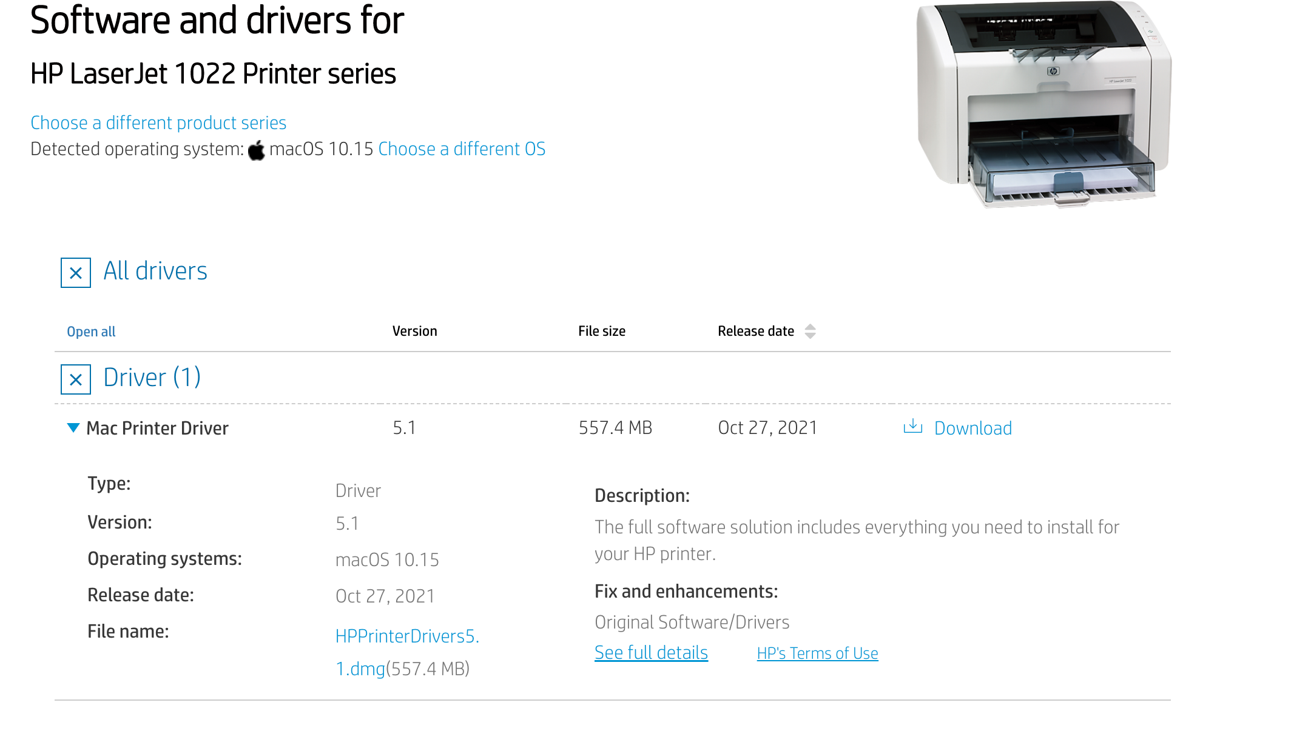Viewport: 1291px width, 731px height.
Task: Click the download tray icon
Action: point(912,427)
